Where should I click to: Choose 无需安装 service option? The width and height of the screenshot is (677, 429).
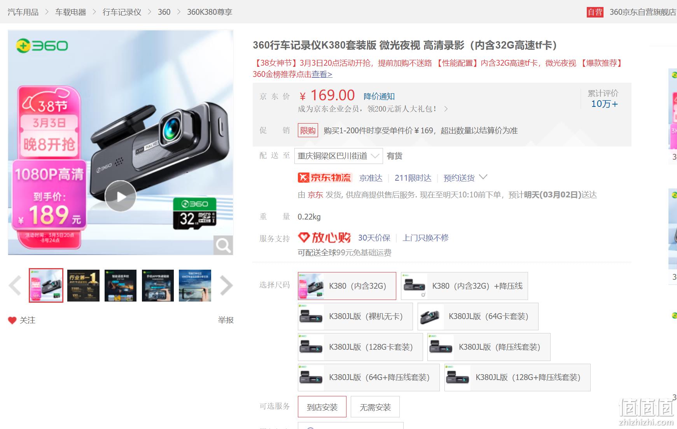[x=375, y=407]
